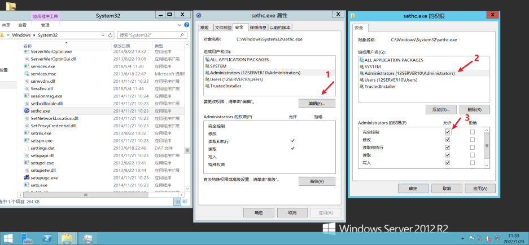Toggle Allow checkbox for 修改

tap(448, 140)
